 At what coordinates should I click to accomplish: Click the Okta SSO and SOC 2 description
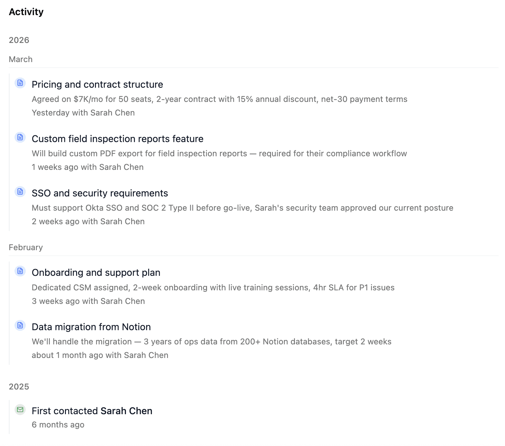coord(242,208)
